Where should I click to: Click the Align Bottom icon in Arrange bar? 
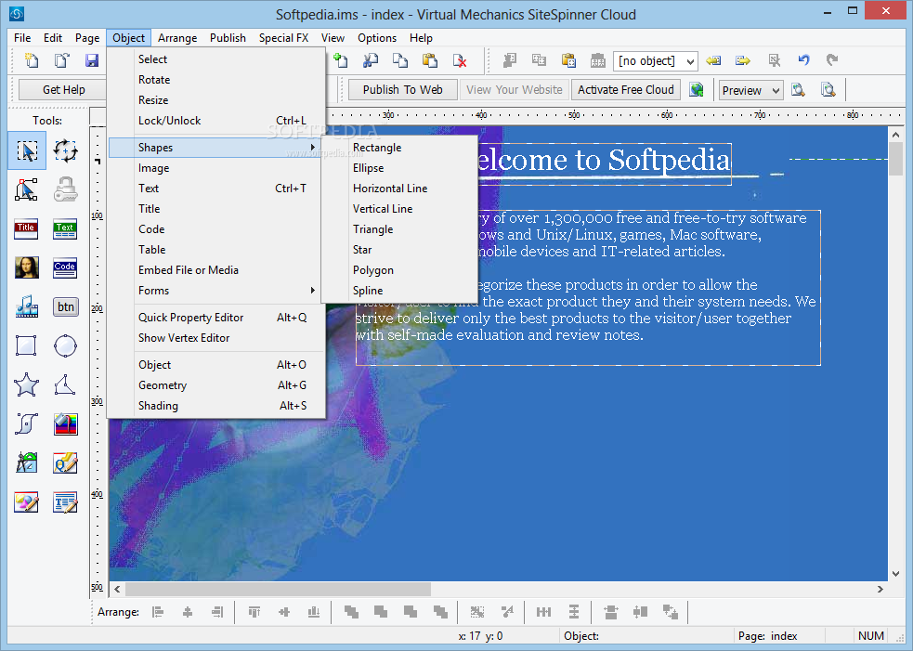tap(314, 612)
